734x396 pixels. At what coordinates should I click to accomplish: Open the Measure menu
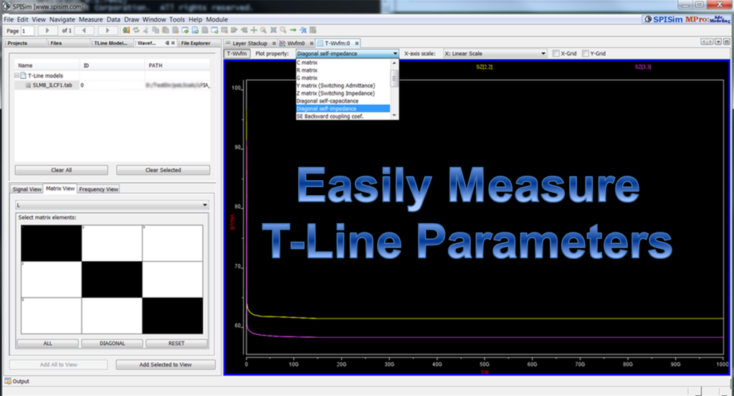coord(90,19)
